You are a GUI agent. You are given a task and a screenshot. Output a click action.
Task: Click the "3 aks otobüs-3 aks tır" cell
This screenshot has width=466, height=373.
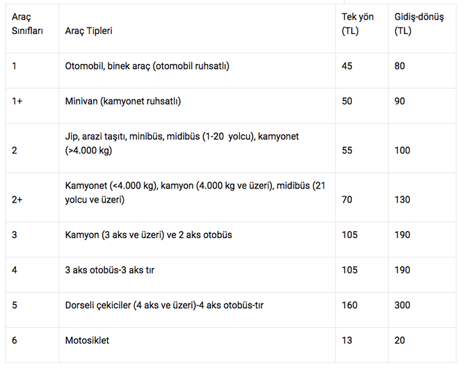coord(109,270)
